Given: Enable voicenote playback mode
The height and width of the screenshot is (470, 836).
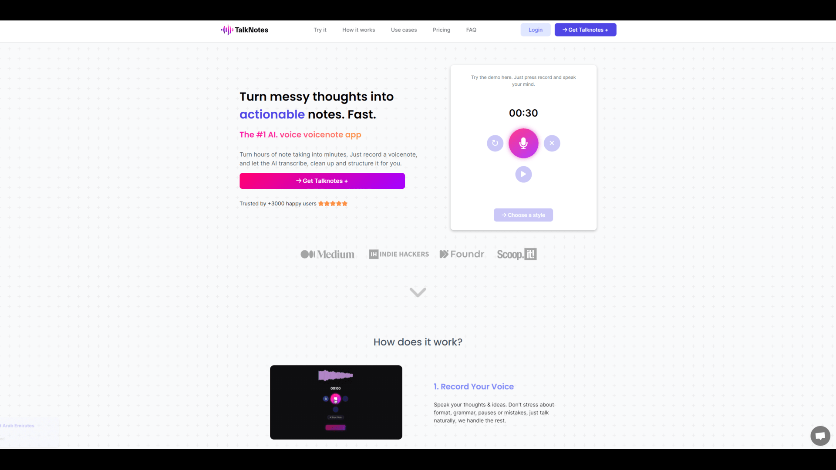Looking at the screenshot, I should click(x=523, y=174).
